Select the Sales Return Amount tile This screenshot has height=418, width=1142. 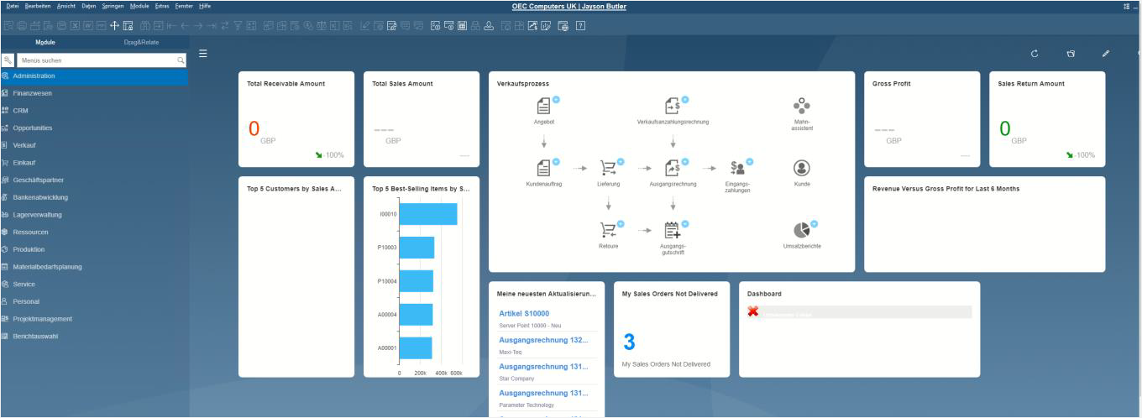pos(1047,119)
